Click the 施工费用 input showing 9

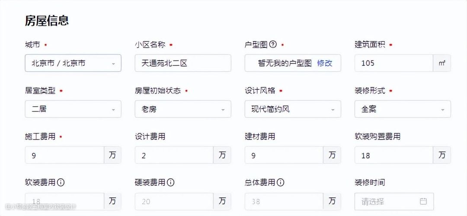[64, 155]
